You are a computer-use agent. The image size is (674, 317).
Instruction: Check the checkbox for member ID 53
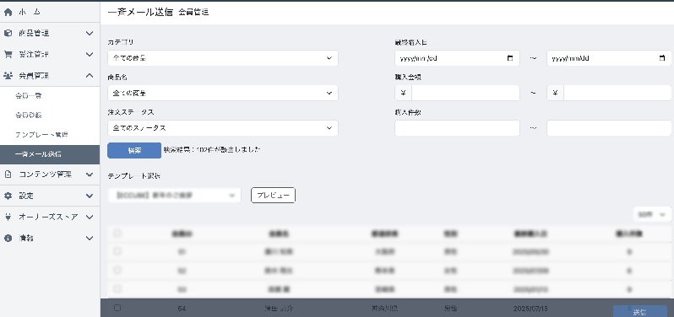(x=117, y=289)
